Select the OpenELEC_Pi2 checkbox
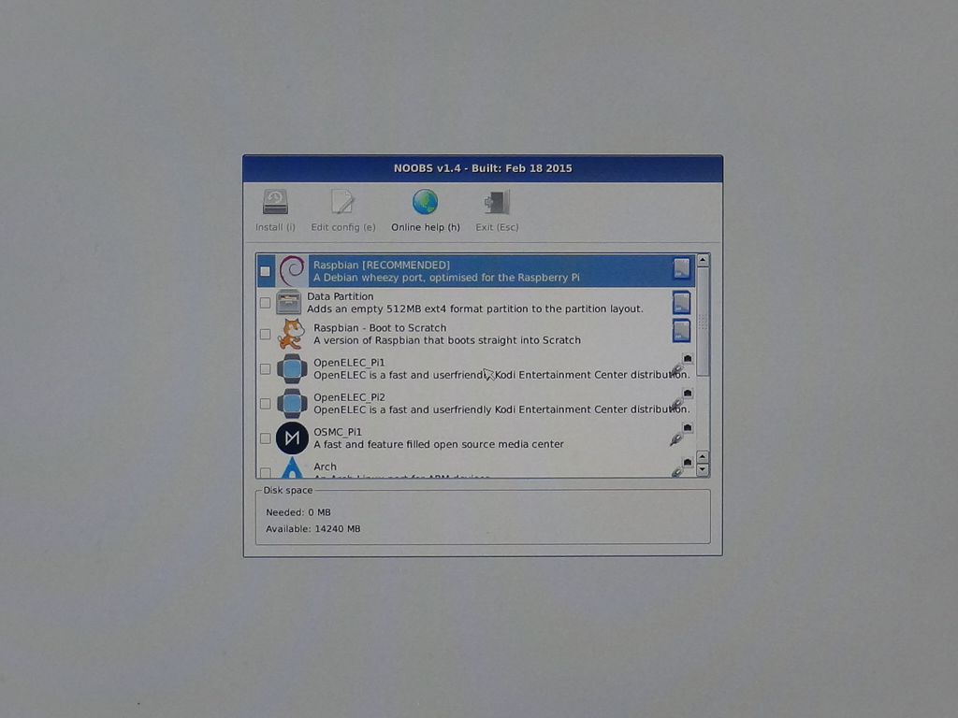958x718 pixels. click(x=265, y=404)
